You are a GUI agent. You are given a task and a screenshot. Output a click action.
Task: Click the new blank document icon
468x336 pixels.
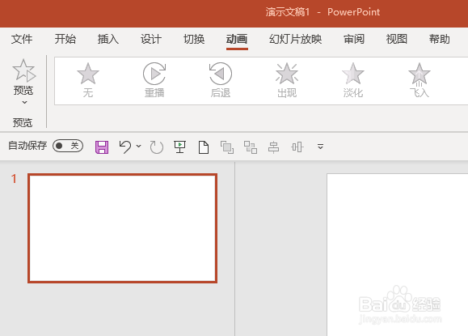[x=204, y=147]
